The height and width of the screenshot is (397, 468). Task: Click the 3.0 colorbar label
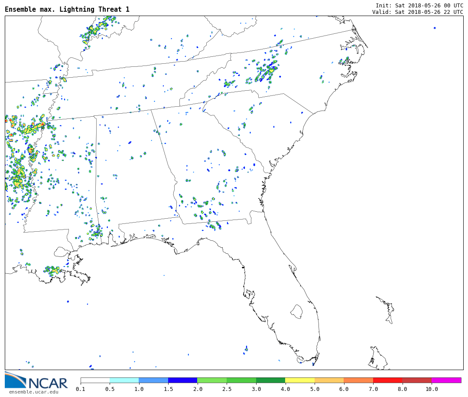point(256,389)
